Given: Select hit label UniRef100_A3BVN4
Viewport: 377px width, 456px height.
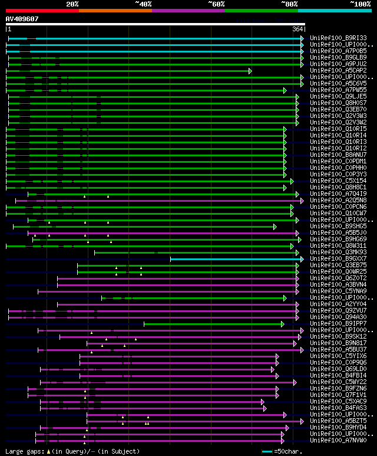Looking at the screenshot, I should click(338, 285).
